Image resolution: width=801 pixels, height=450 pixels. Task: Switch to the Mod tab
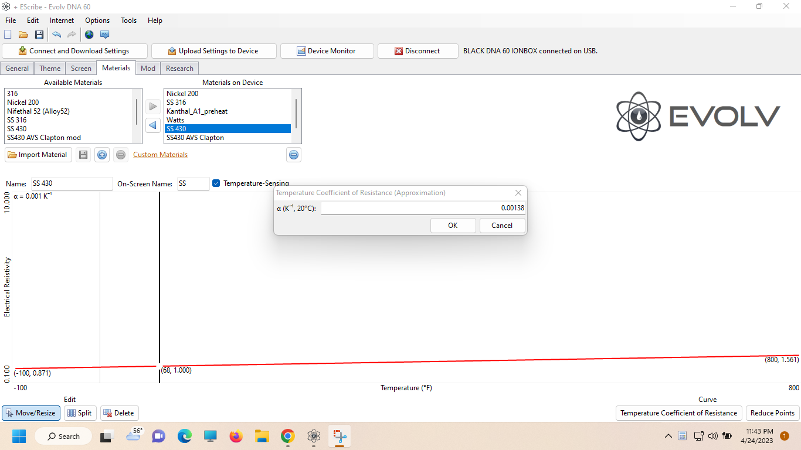(x=148, y=69)
